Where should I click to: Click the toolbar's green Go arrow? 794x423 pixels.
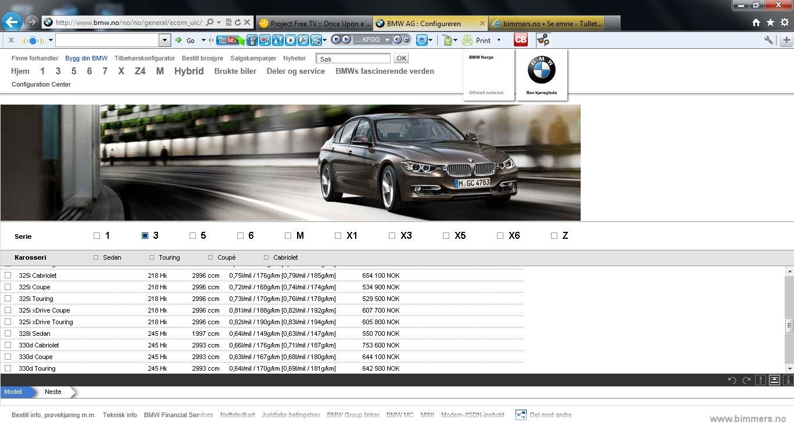pos(179,40)
